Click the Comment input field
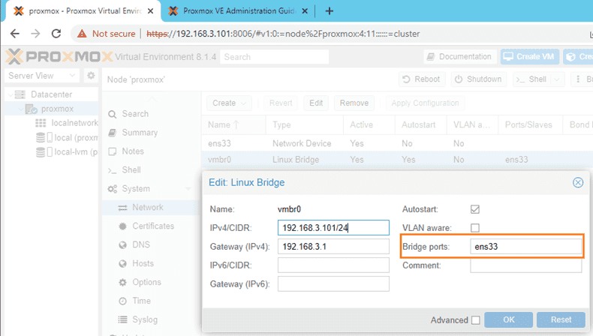The image size is (593, 336). click(x=525, y=265)
